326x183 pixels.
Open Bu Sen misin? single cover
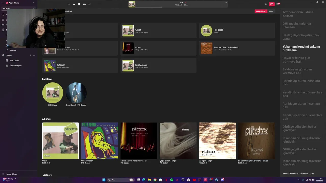point(256,141)
